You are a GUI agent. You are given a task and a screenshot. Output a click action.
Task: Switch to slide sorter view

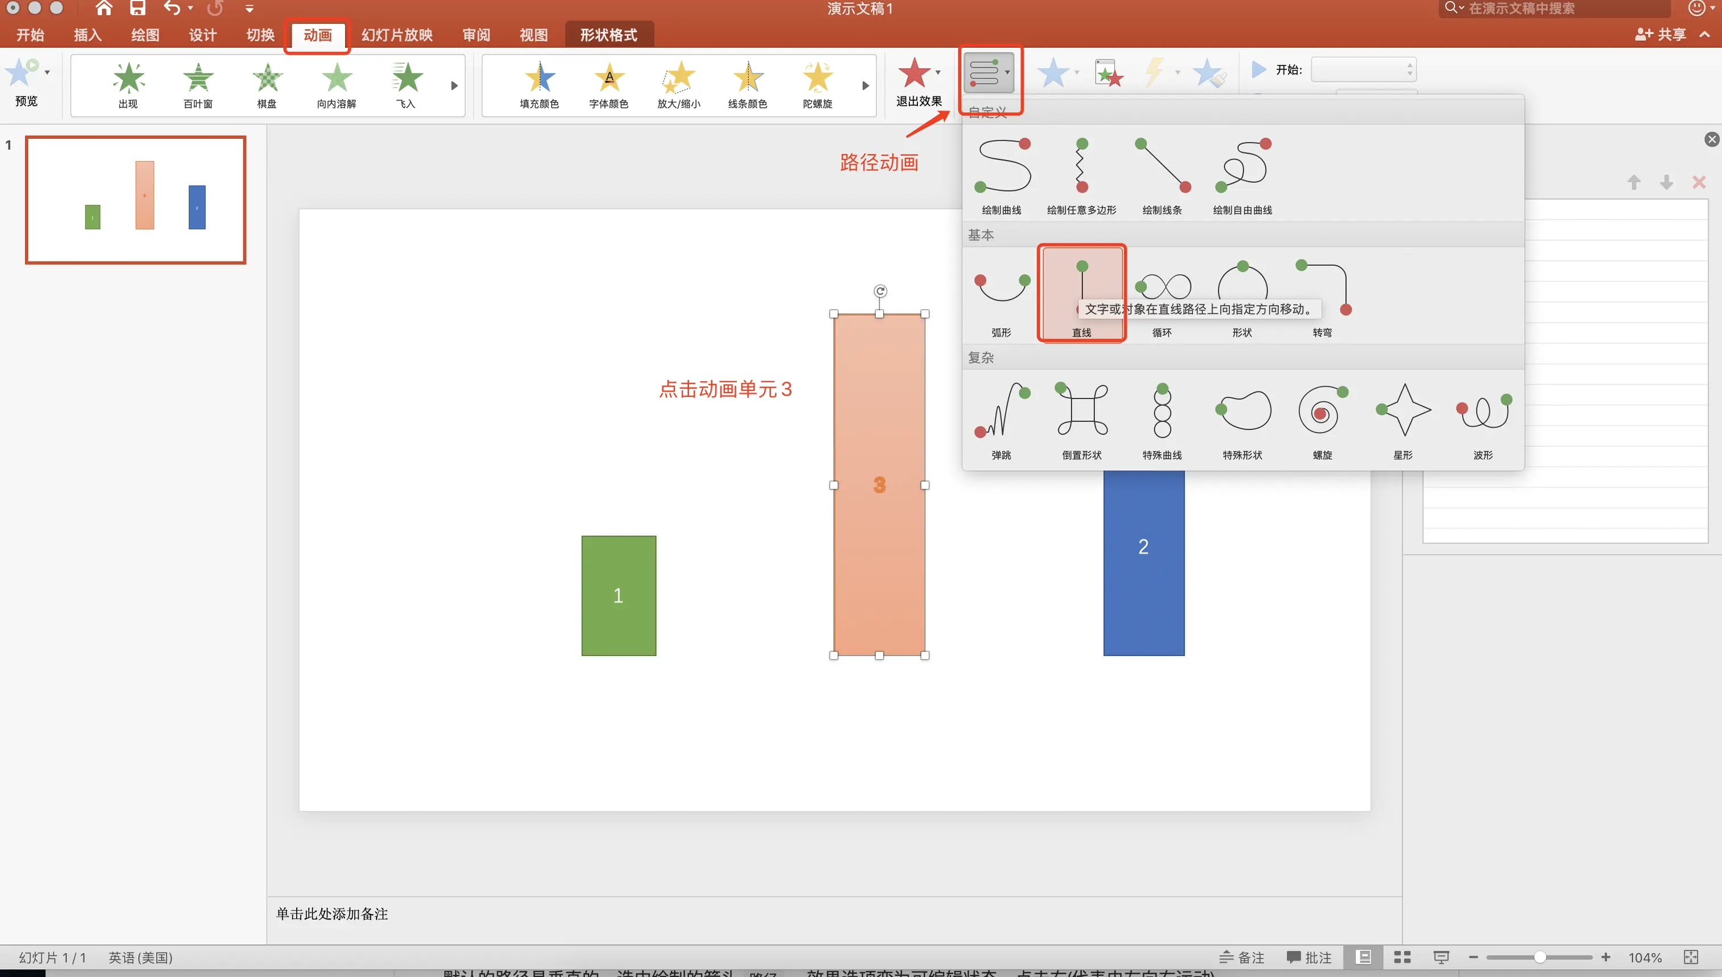(x=1403, y=957)
